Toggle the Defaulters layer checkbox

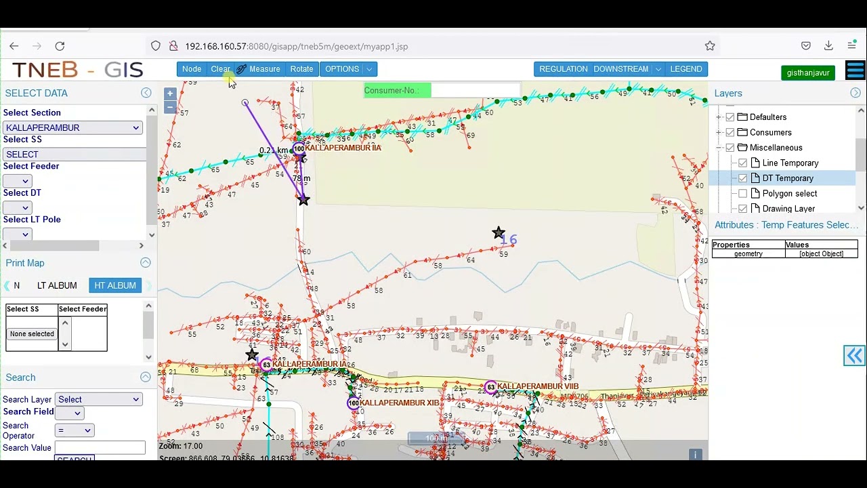[730, 117]
